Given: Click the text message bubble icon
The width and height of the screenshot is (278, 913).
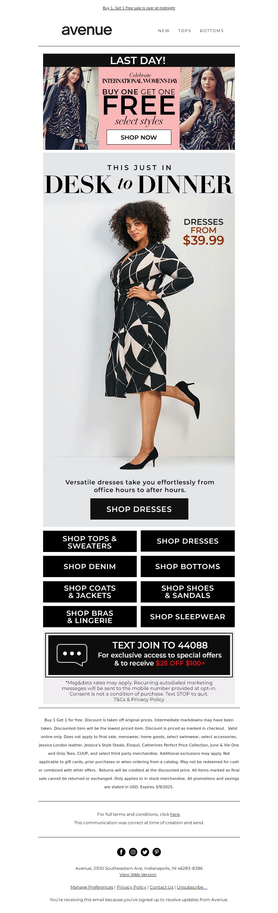Looking at the screenshot, I should click(x=72, y=655).
